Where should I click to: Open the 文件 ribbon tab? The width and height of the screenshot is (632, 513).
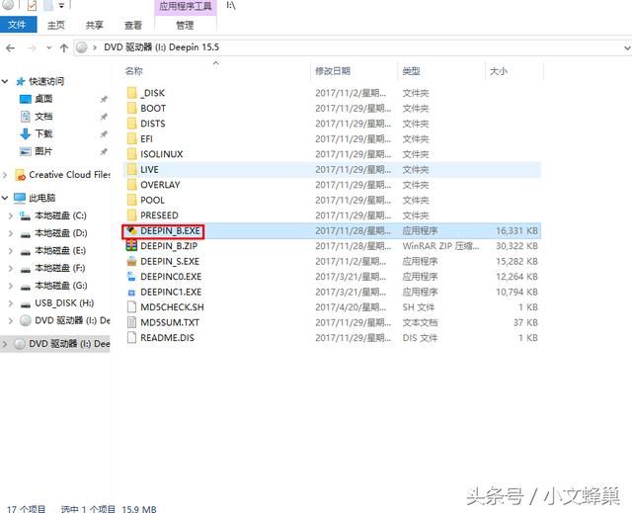click(x=18, y=25)
